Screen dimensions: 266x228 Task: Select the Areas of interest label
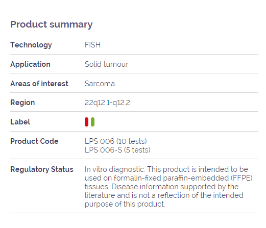[39, 84]
